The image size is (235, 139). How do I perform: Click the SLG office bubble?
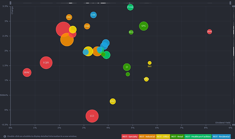pyautogui.click(x=149, y=63)
